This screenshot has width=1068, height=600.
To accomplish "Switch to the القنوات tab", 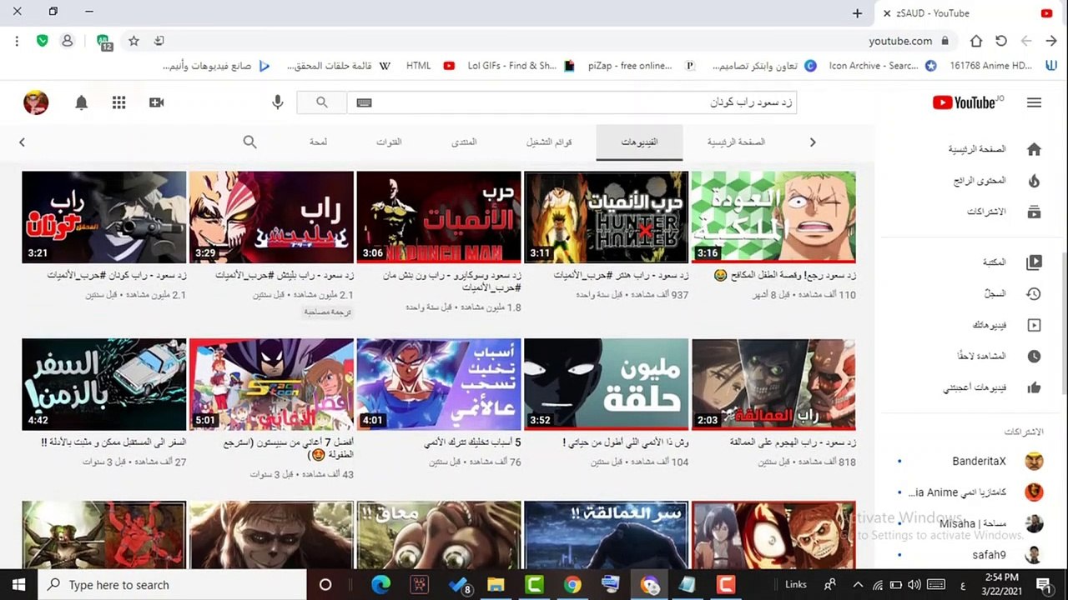I will point(389,142).
